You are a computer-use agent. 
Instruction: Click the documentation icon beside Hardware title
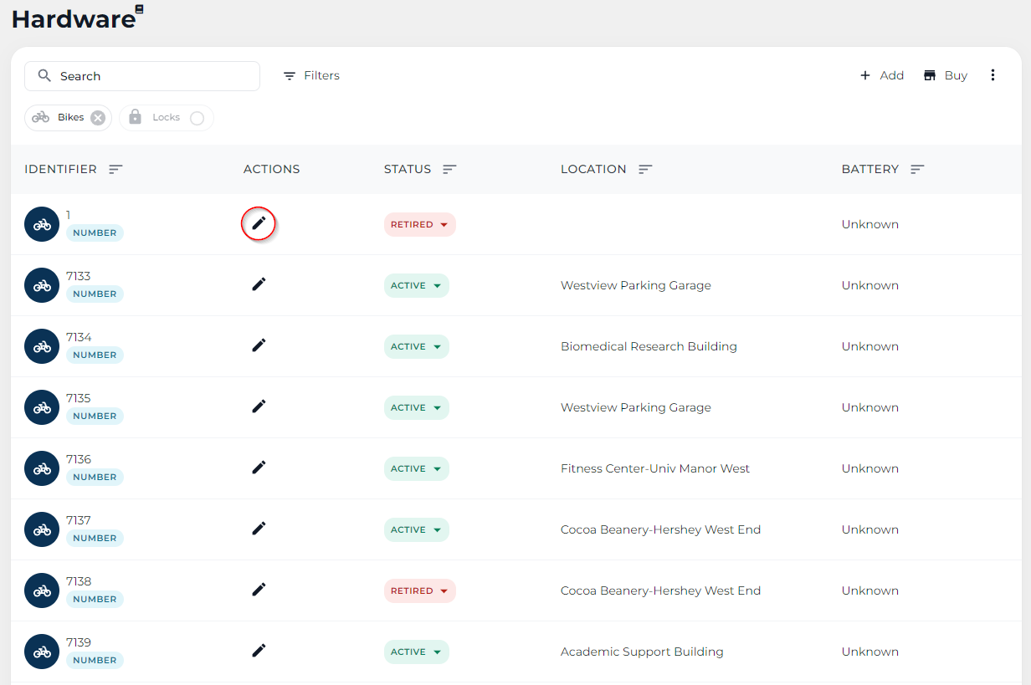(x=140, y=9)
